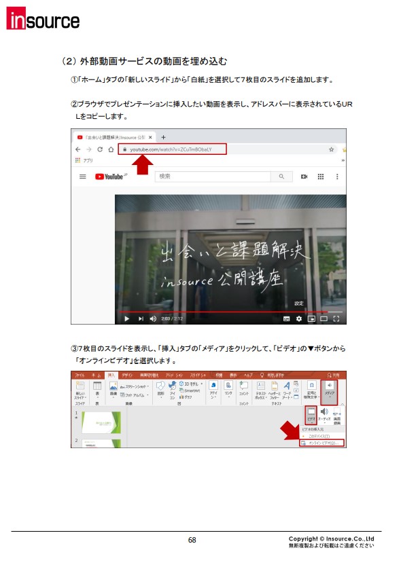Open video player settings gear
Screen dimensions: 401x567
tap(299, 318)
